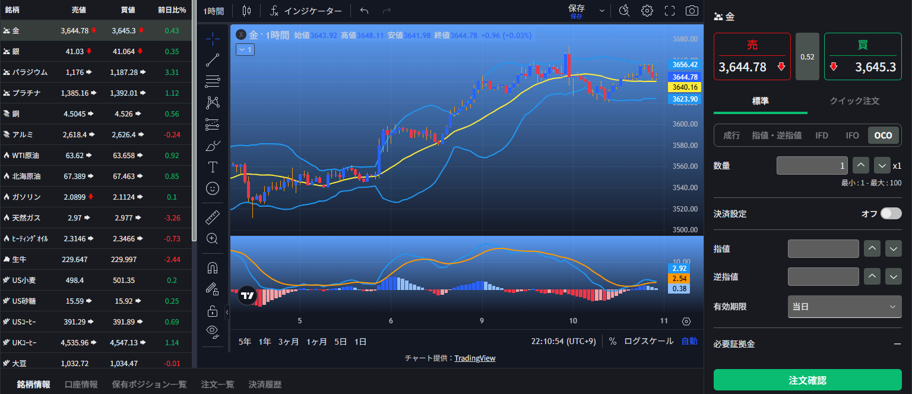Select the OCO order type tab
This screenshot has width=912, height=394.
click(883, 135)
